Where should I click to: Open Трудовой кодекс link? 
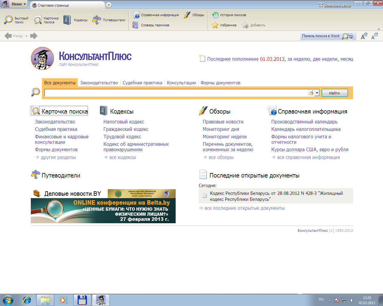coord(122,137)
